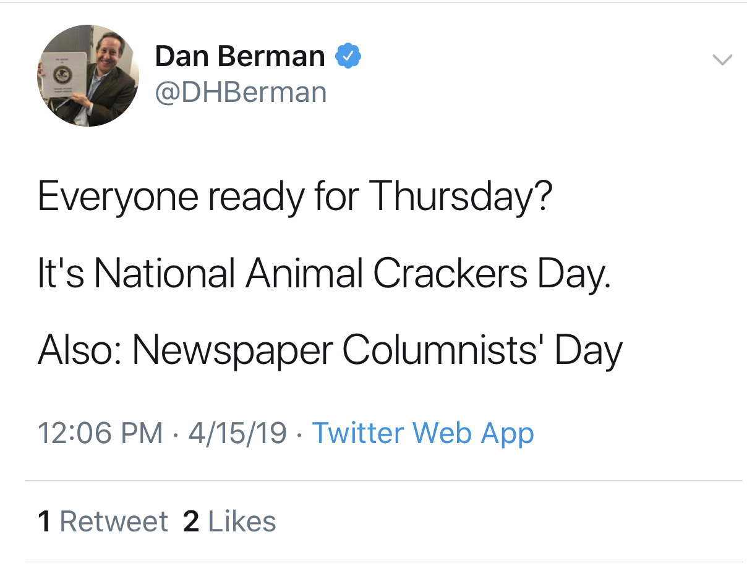Click the National Animal Crackers Day sentence
The width and height of the screenshot is (747, 566).
point(324,274)
